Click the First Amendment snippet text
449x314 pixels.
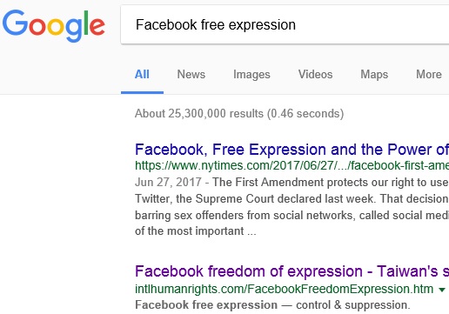tap(331, 182)
